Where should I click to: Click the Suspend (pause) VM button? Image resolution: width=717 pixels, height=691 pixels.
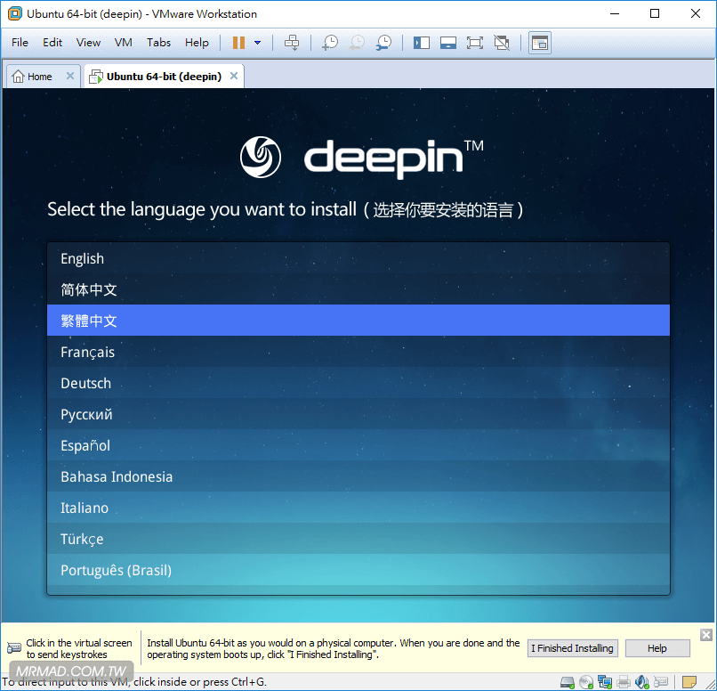pyautogui.click(x=238, y=42)
